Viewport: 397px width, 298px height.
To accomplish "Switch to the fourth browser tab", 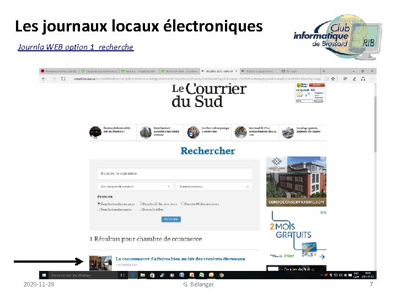I will click(180, 71).
